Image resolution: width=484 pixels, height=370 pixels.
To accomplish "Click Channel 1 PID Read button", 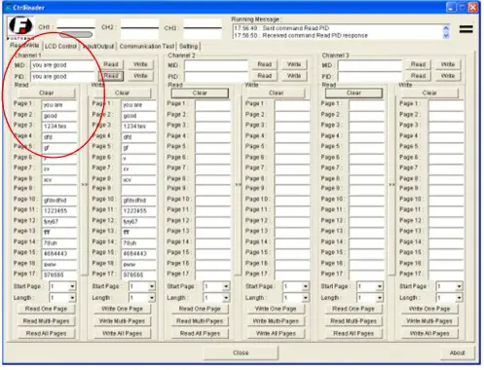I will [111, 76].
